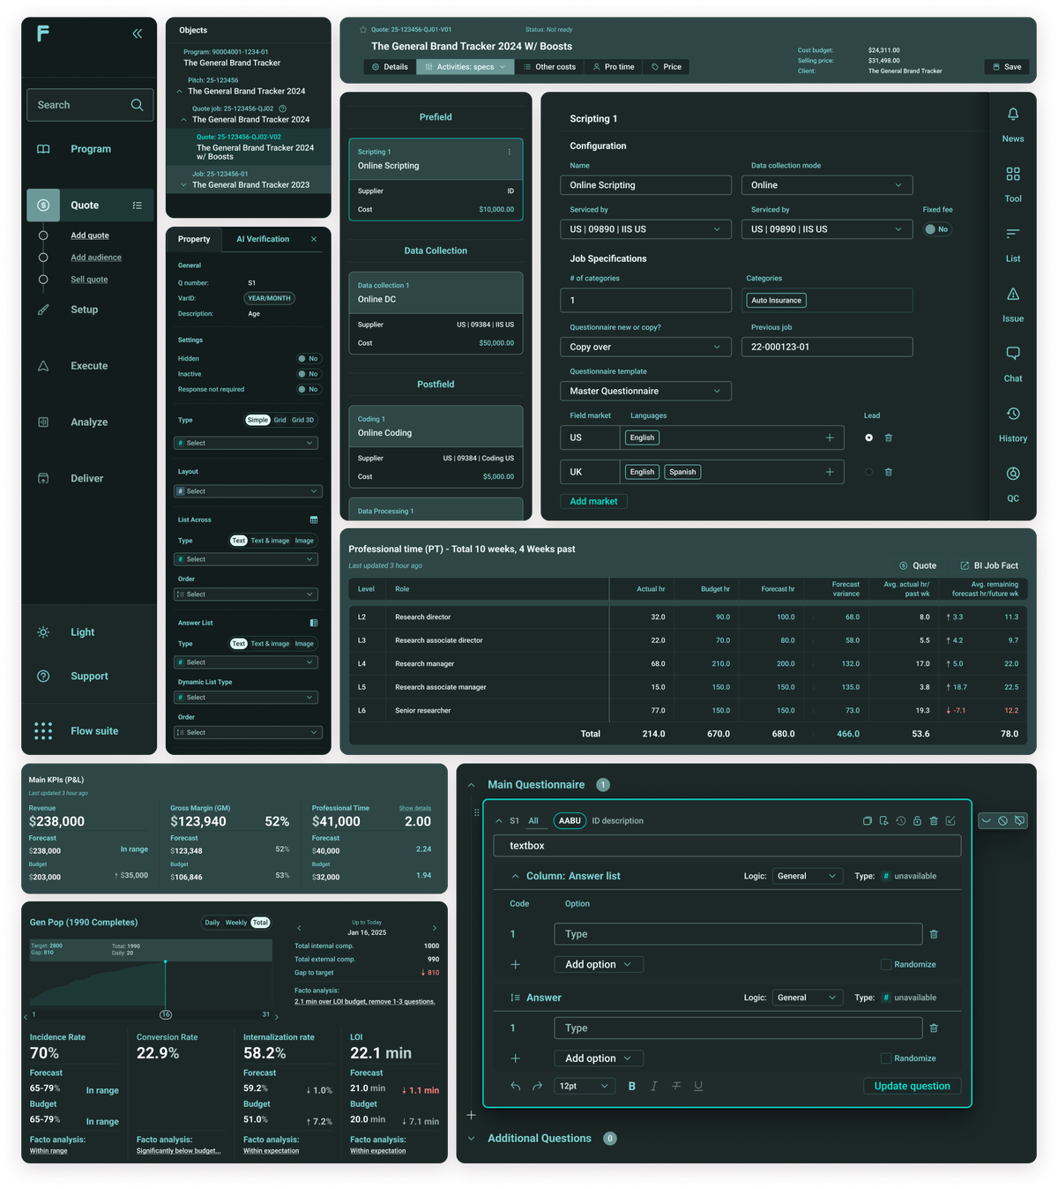The height and width of the screenshot is (1189, 1058).
Task: Click the favorite star next to quote number
Action: [x=362, y=29]
